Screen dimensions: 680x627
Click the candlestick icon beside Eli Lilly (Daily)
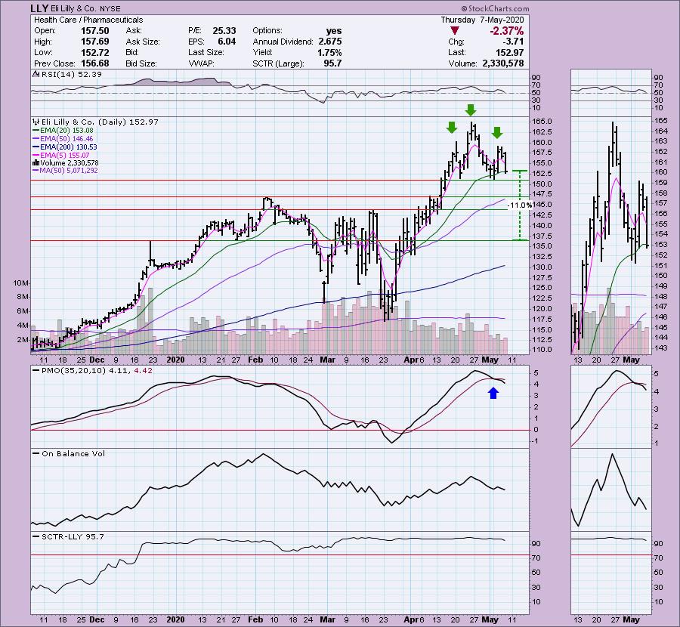click(x=36, y=122)
